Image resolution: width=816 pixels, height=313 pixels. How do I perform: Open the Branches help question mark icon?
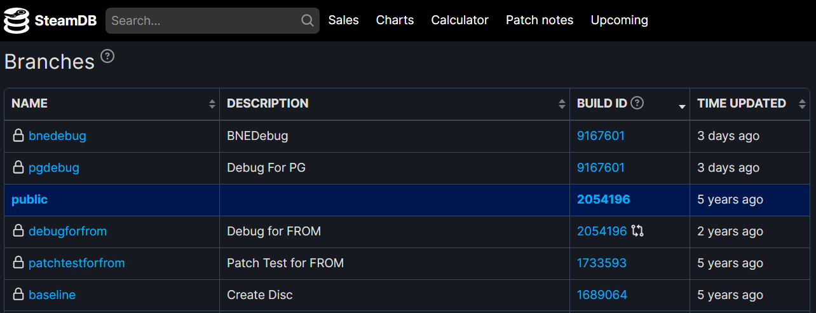tap(107, 57)
